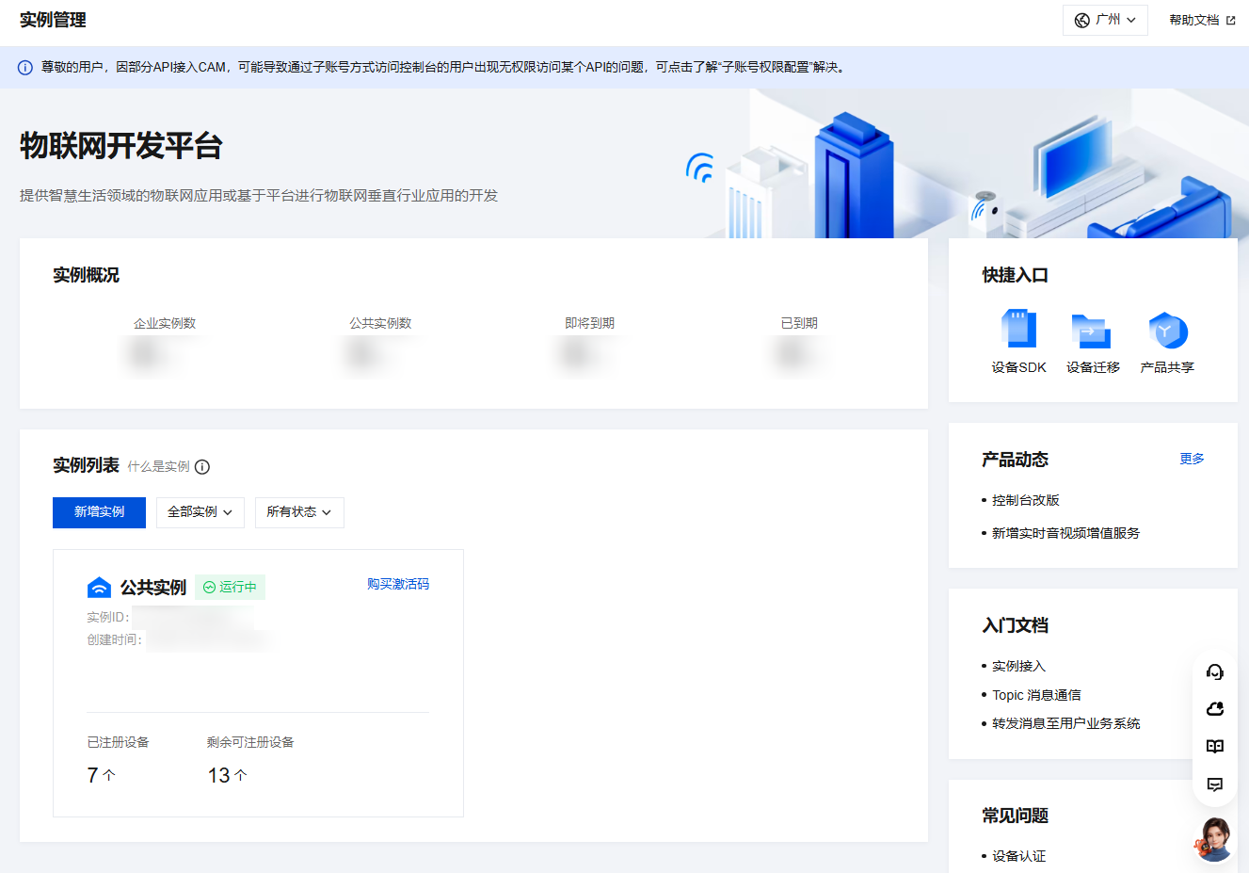Screen dimensions: 1249x873
Task: Click the 购买激活码 link
Action: (x=397, y=584)
